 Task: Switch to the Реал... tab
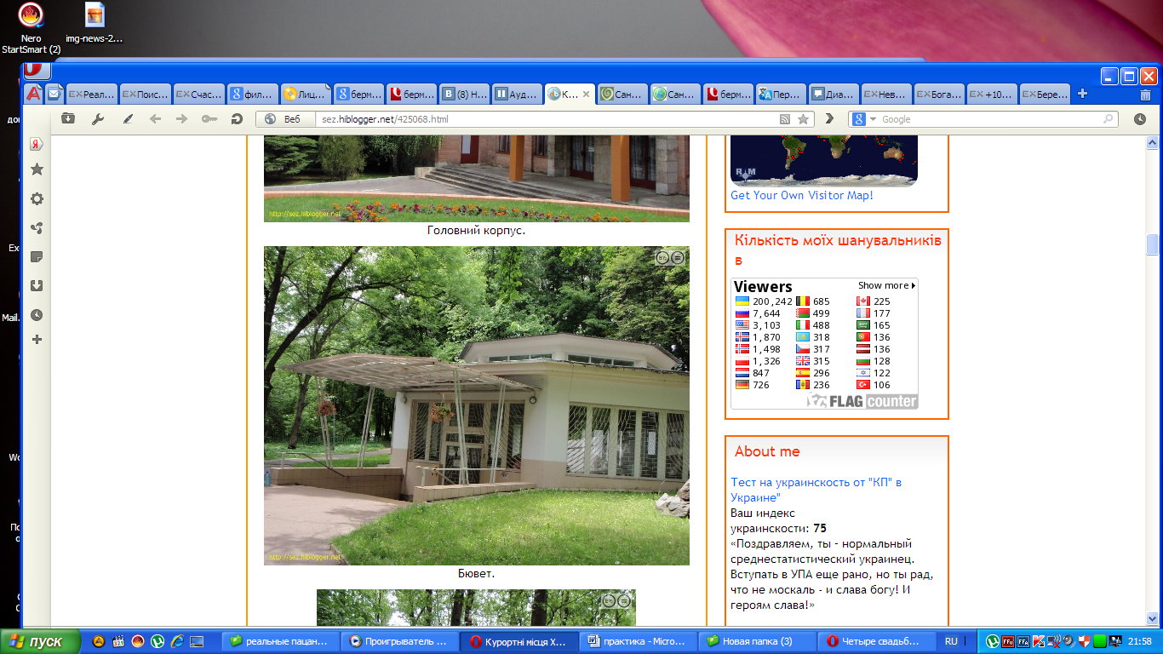tap(91, 95)
